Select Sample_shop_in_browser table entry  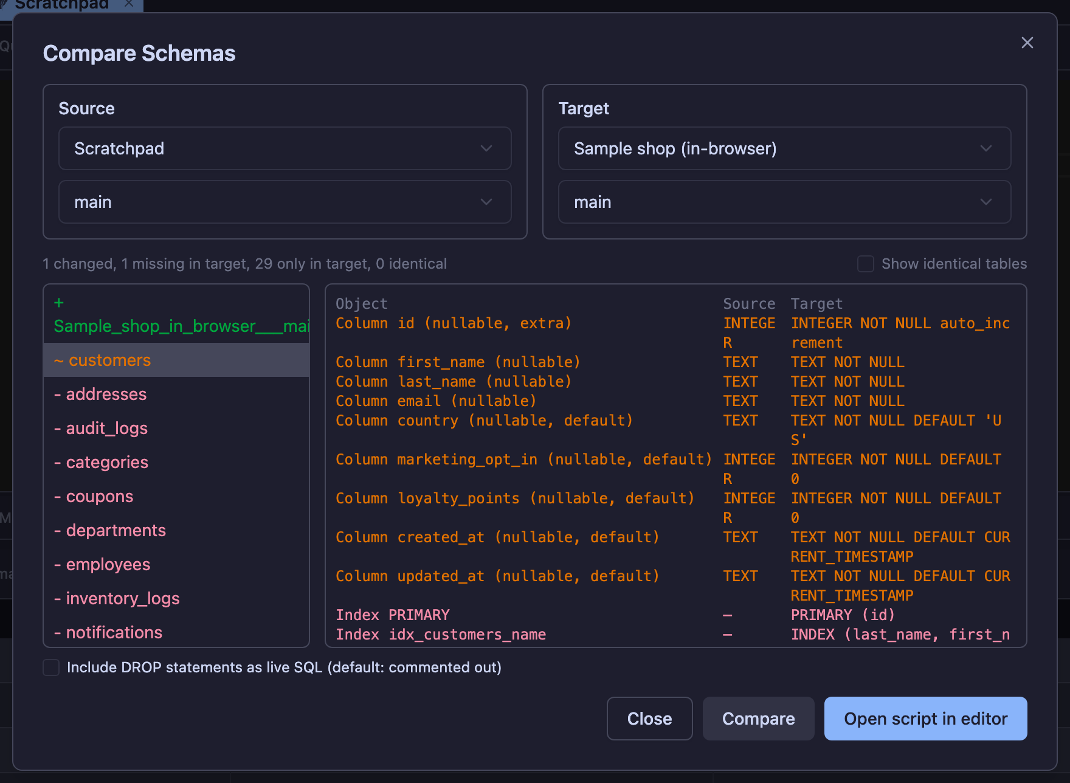click(x=176, y=314)
